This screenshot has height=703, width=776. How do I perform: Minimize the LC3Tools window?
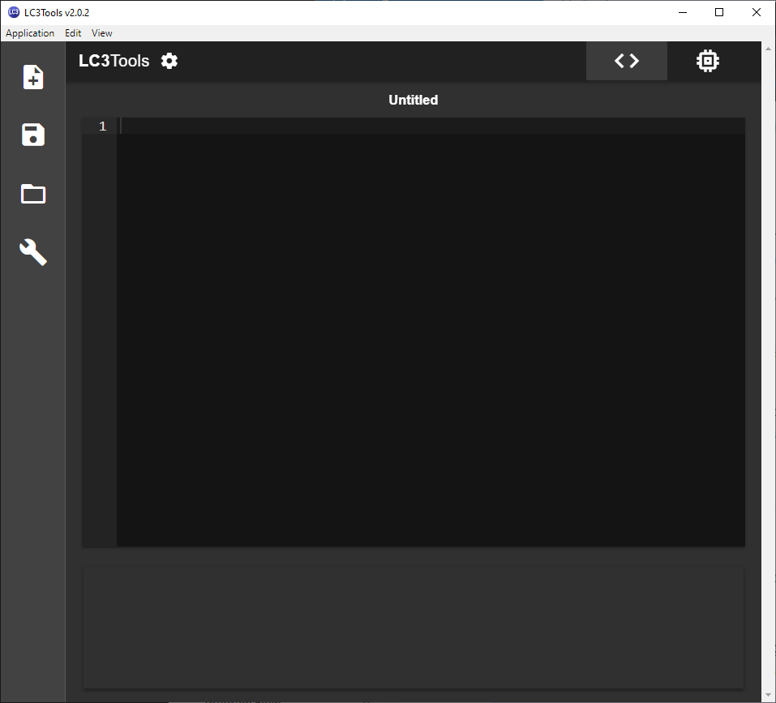point(683,12)
